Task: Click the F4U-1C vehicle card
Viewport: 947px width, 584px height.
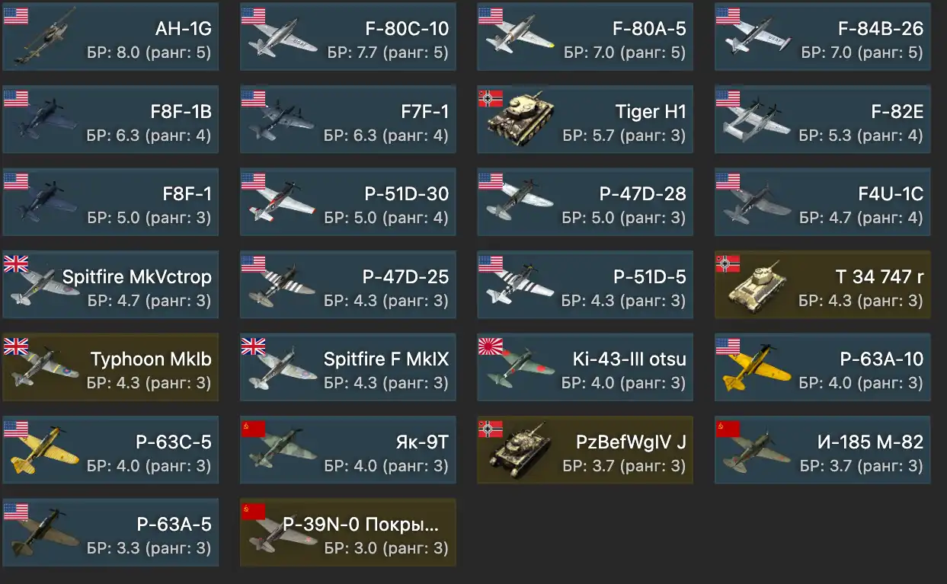Action: 823,203
